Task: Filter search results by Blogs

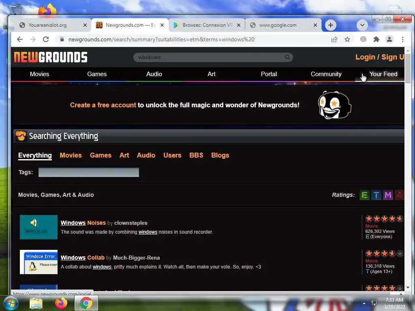Action: pyautogui.click(x=220, y=155)
